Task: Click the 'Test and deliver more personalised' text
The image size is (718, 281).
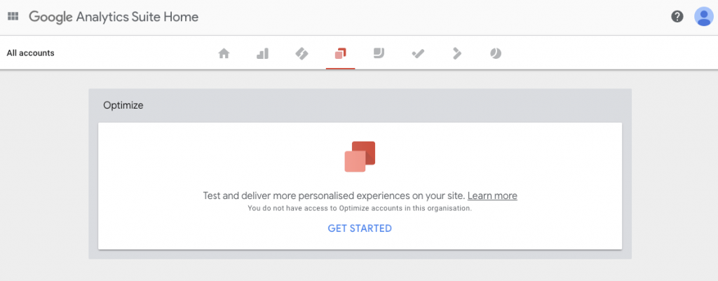Action: click(x=334, y=196)
